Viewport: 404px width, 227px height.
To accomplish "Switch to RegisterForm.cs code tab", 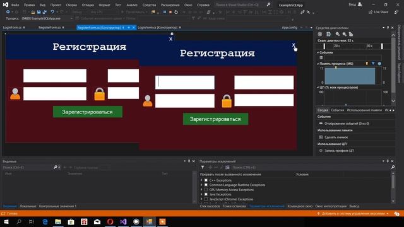I will [x=49, y=27].
